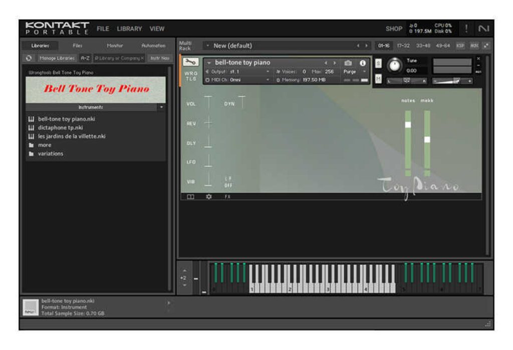Load les jardins de la villette.nki
This screenshot has width=513, height=350.
tap(71, 136)
